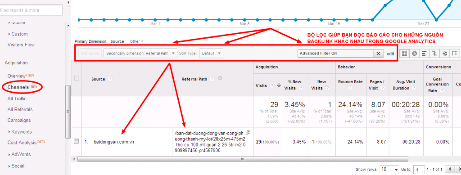
Task: Toggle the select-all checkbox in table header
Action: [77, 78]
